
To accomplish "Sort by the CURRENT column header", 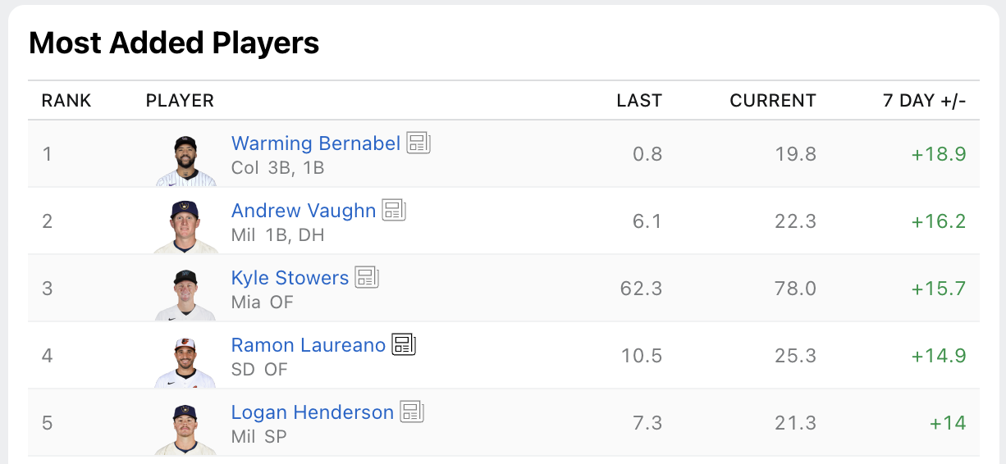I will [x=773, y=101].
